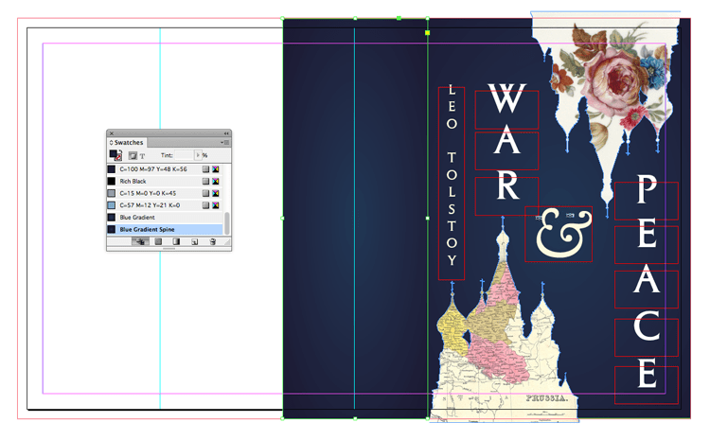Click the New Swatch button
This screenshot has height=440, width=710.
click(x=194, y=241)
